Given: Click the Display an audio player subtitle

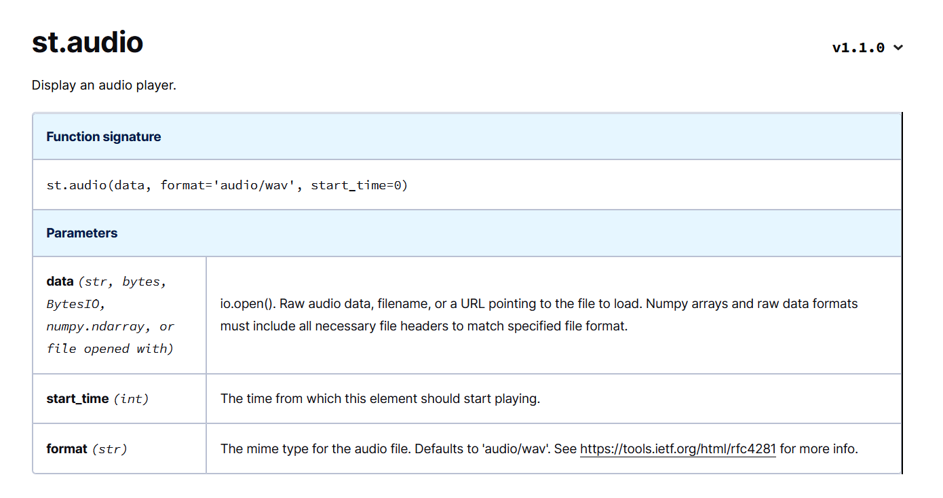Looking at the screenshot, I should pos(104,85).
